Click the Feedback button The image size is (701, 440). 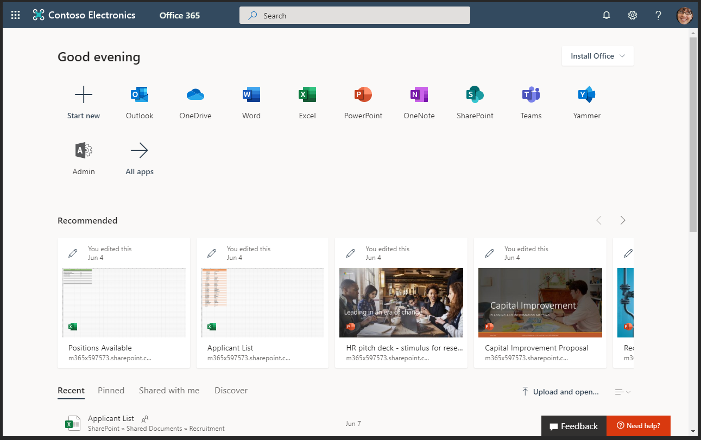pyautogui.click(x=573, y=426)
